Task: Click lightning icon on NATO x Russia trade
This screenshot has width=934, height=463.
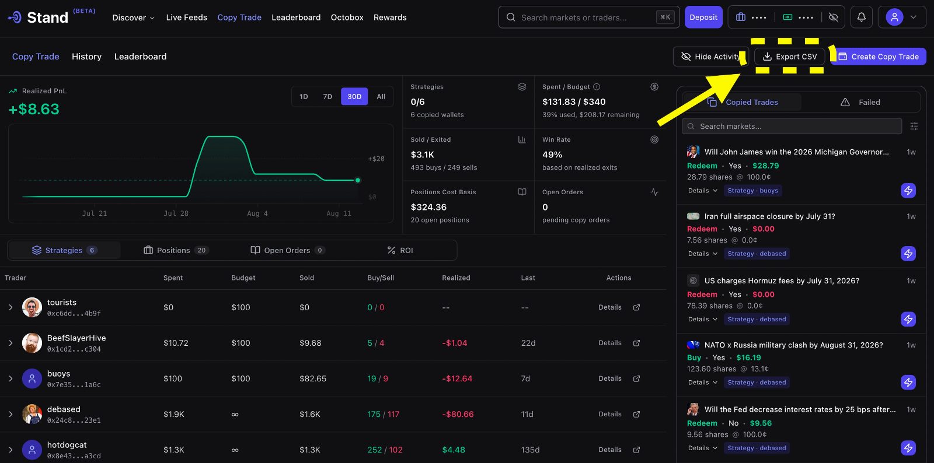Action: pyautogui.click(x=908, y=382)
